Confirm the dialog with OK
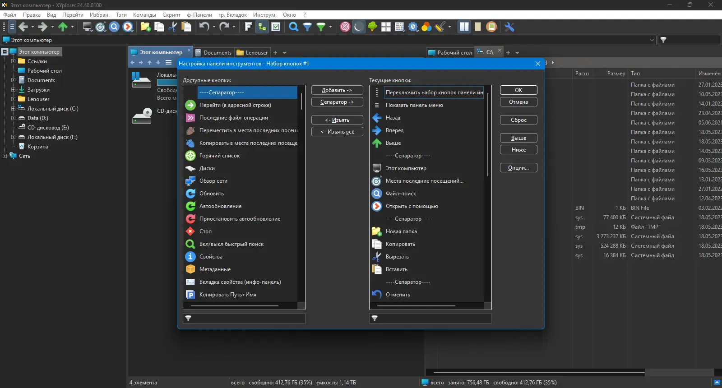This screenshot has height=388, width=722. coord(518,90)
